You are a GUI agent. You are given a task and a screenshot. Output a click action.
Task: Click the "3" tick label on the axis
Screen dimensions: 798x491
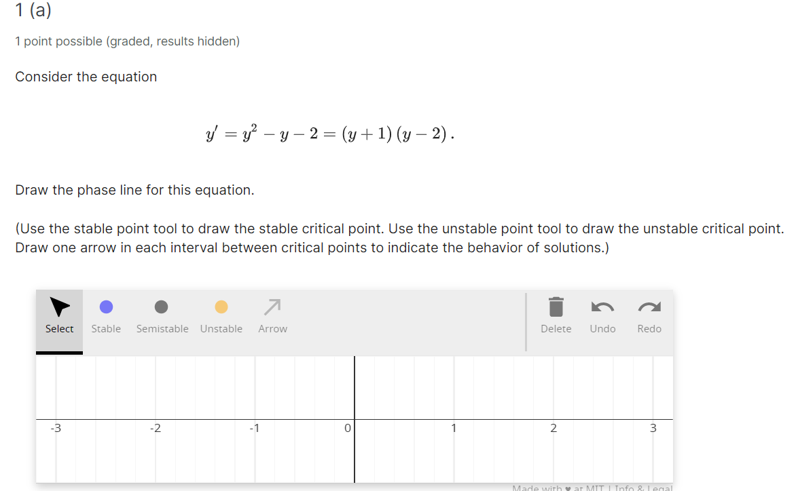tap(653, 428)
